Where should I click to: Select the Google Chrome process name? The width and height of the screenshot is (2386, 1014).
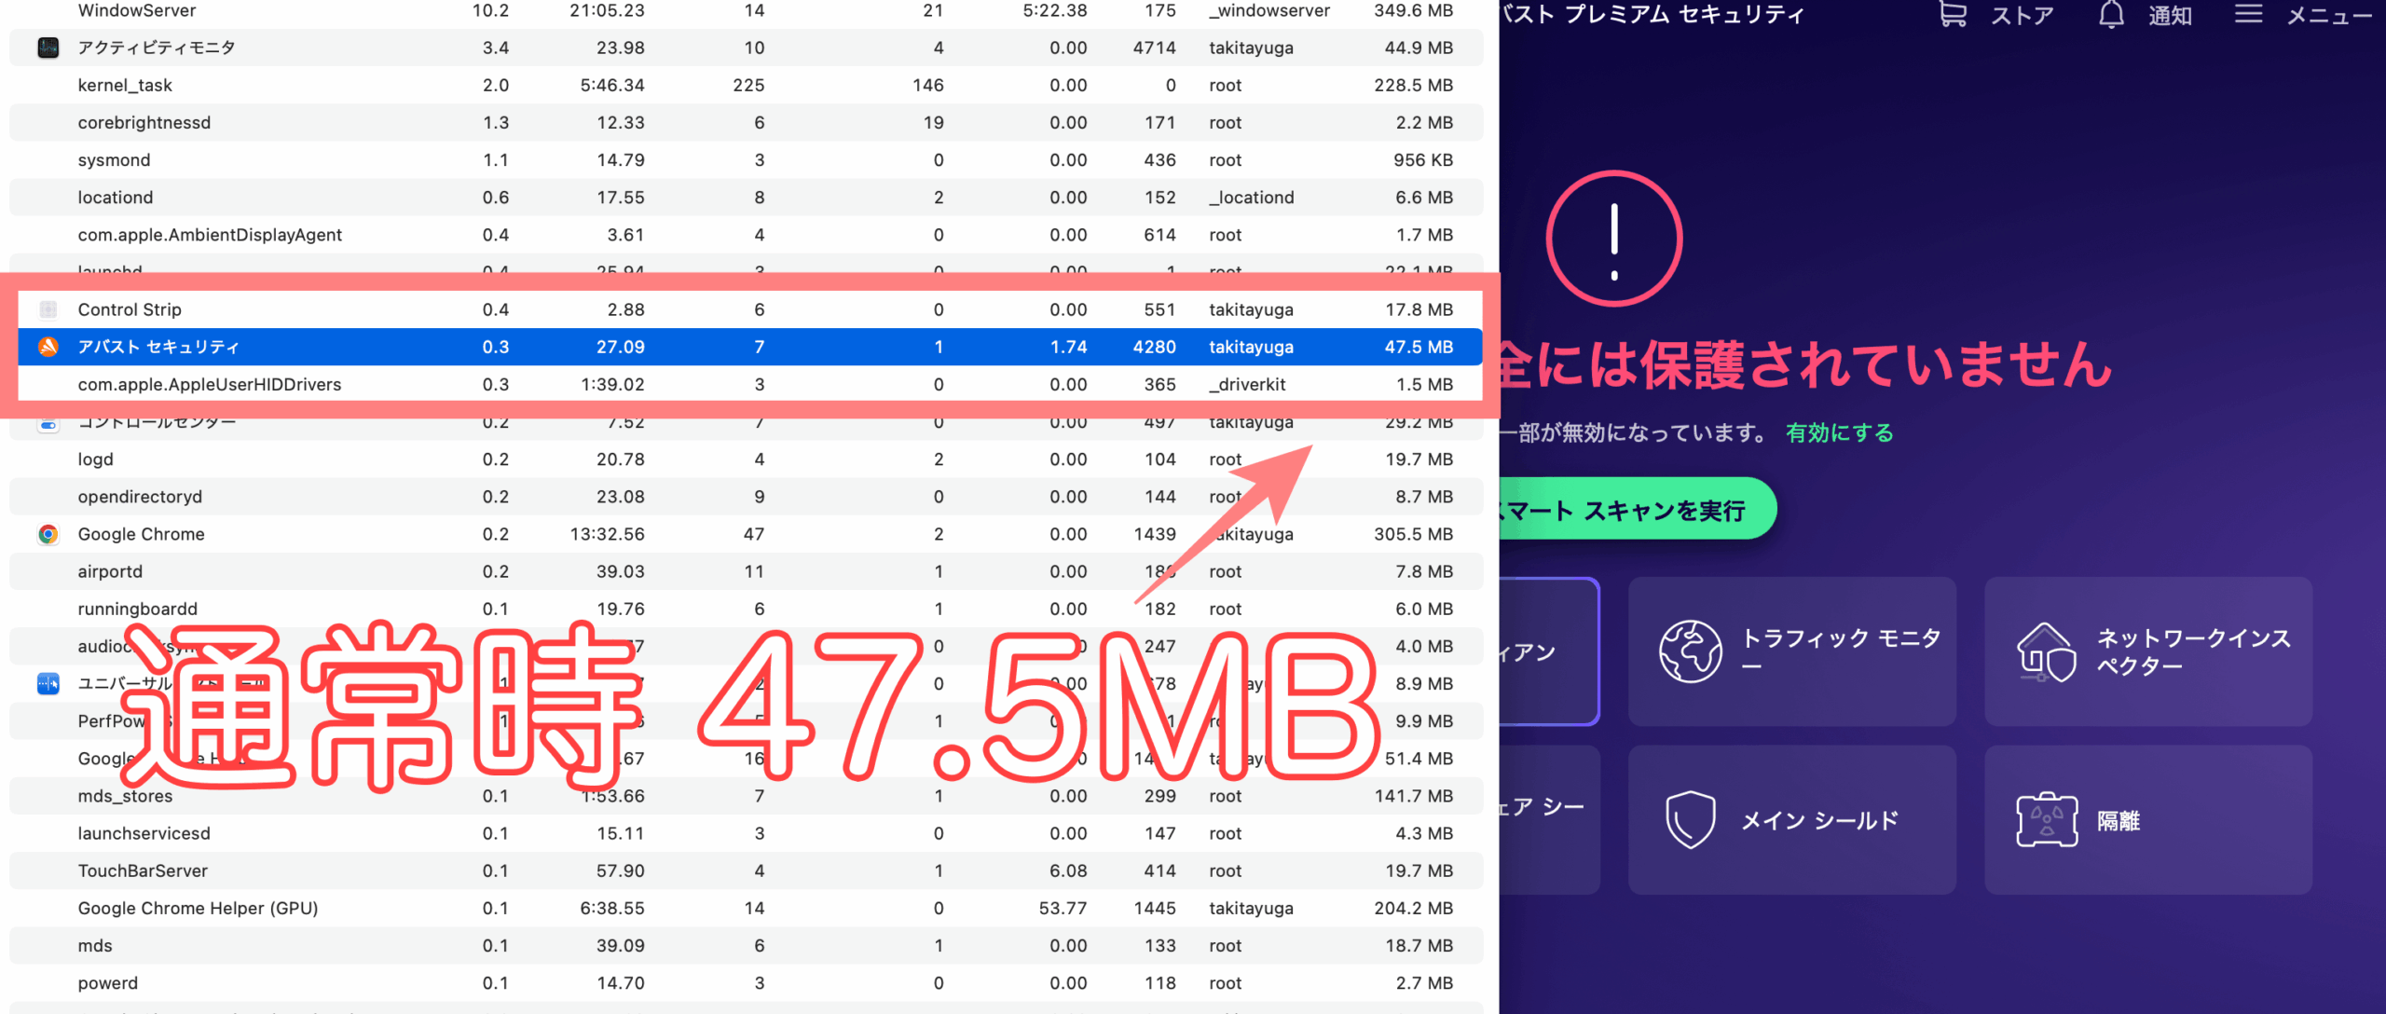[x=141, y=534]
